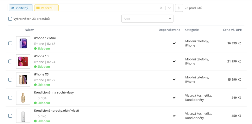Sort by the Název column header

(x=29, y=30)
